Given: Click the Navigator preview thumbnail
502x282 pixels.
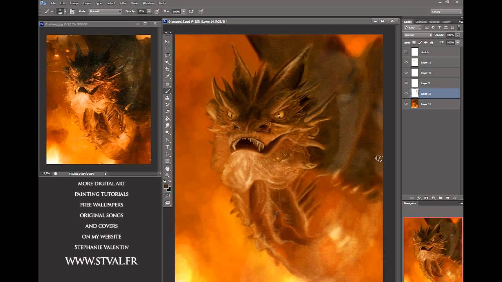Looking at the screenshot, I should pyautogui.click(x=433, y=249).
